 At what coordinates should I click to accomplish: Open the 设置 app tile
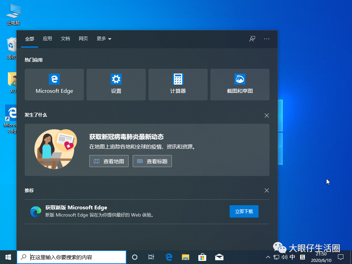(x=116, y=85)
